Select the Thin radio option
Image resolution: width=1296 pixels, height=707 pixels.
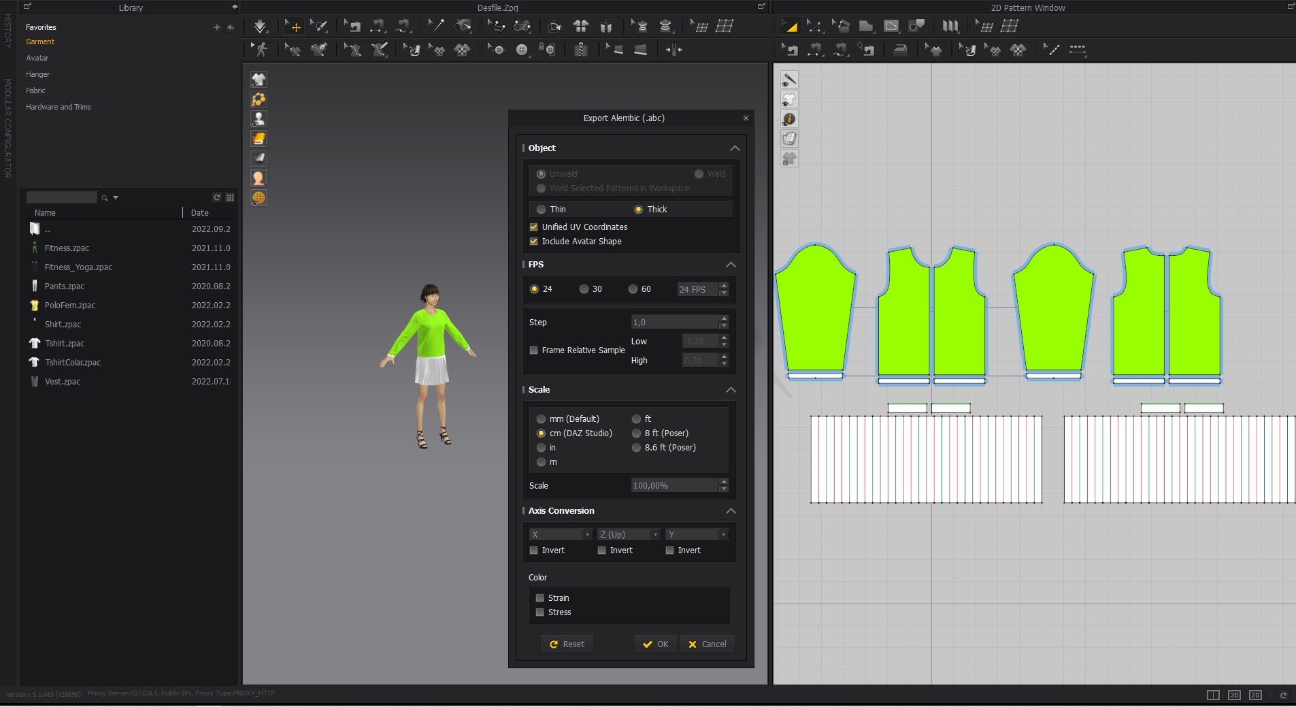[x=542, y=210]
